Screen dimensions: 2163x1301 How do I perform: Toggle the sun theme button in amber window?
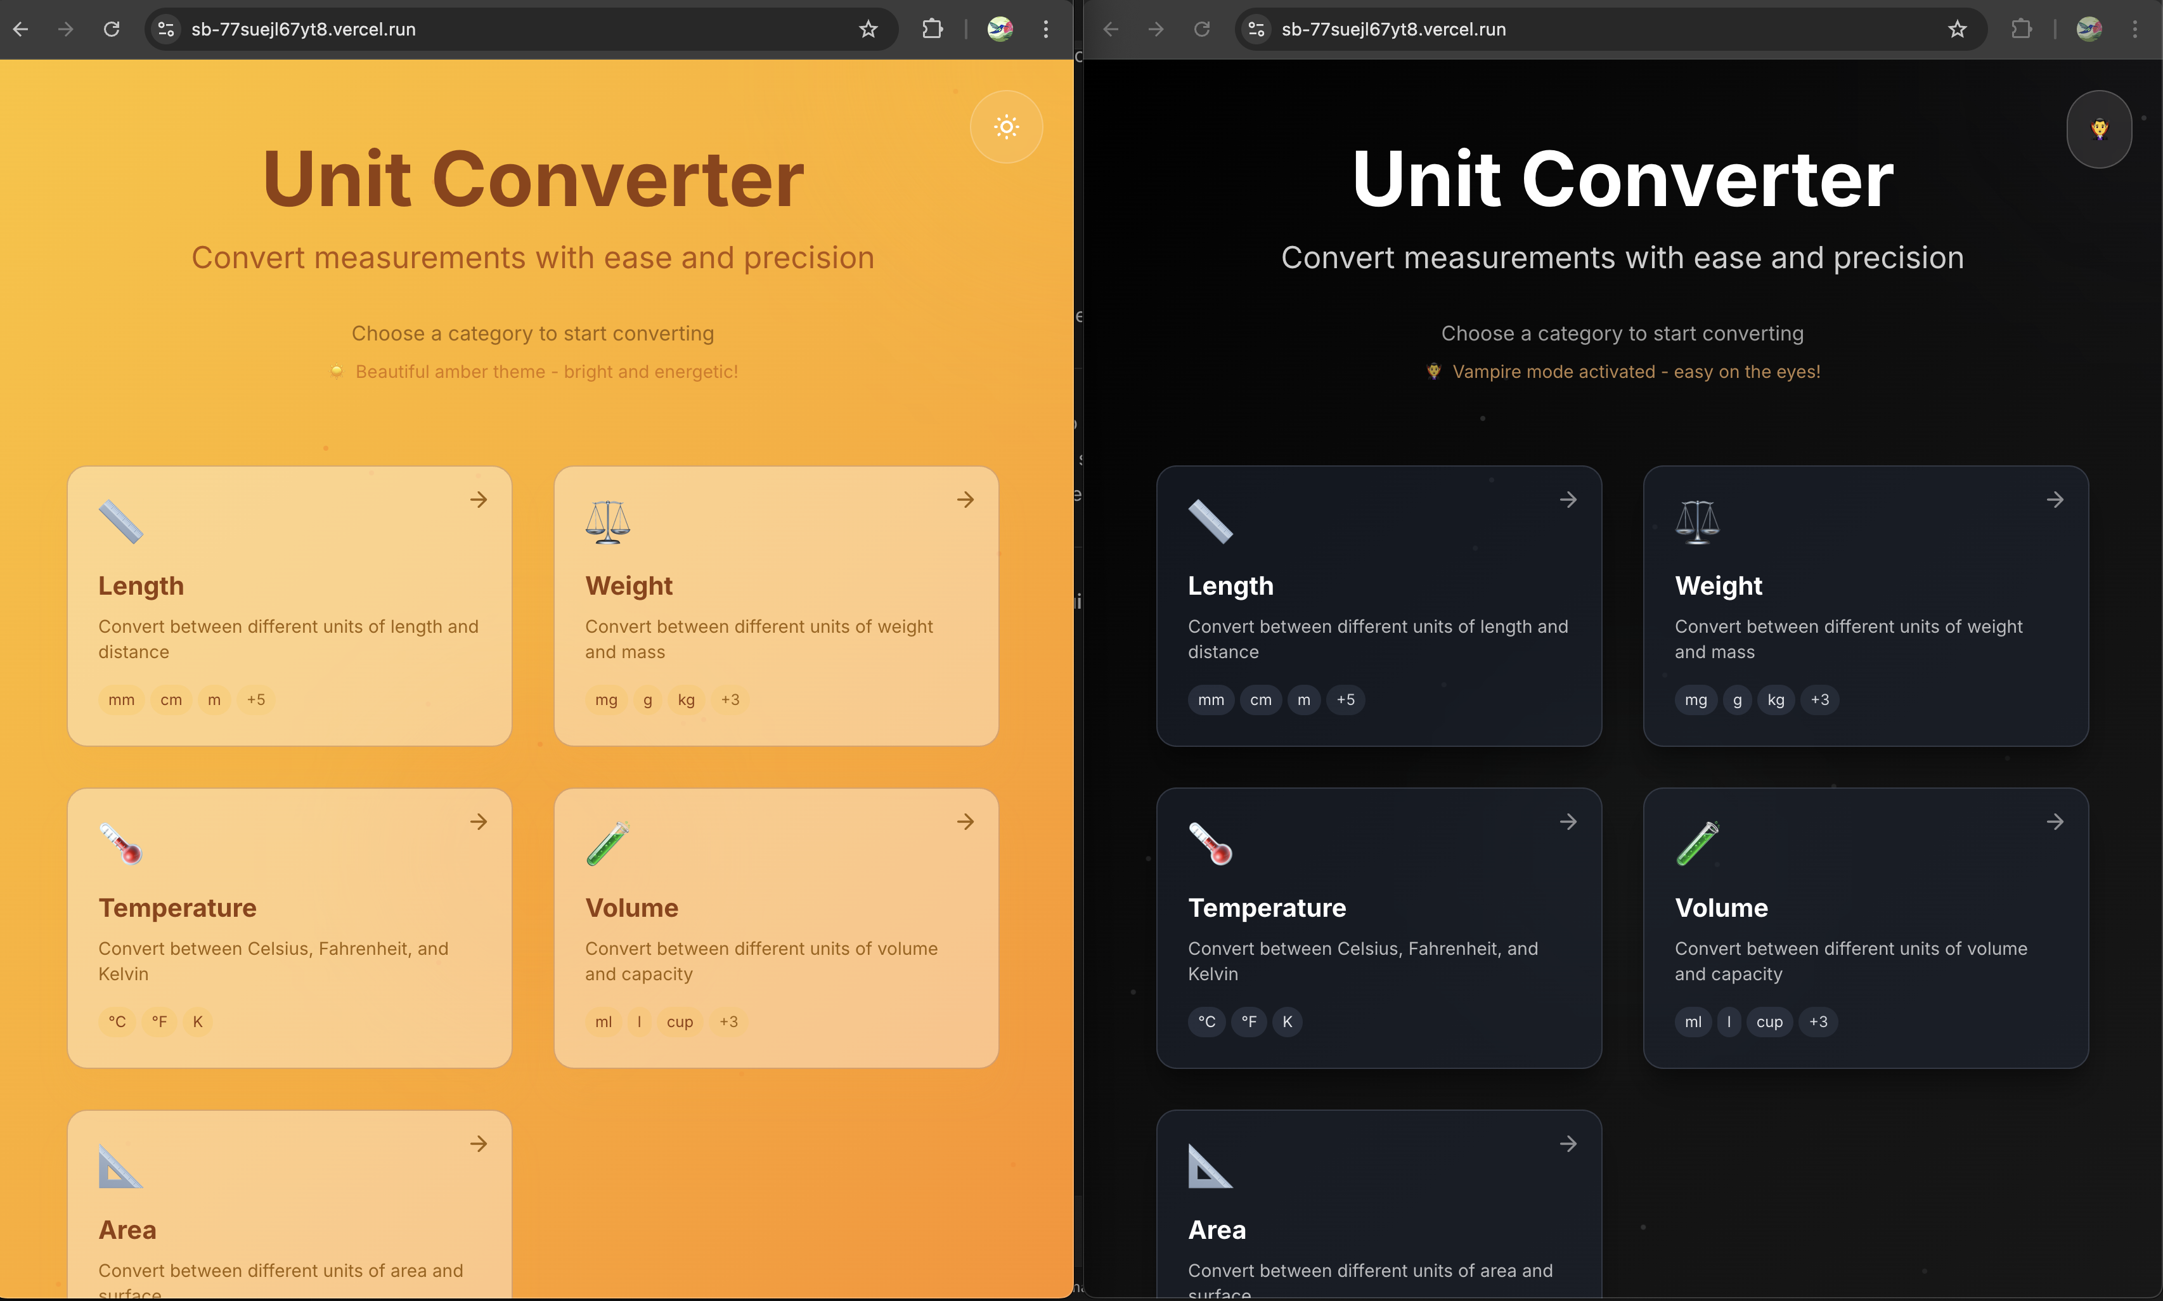[x=1006, y=127]
